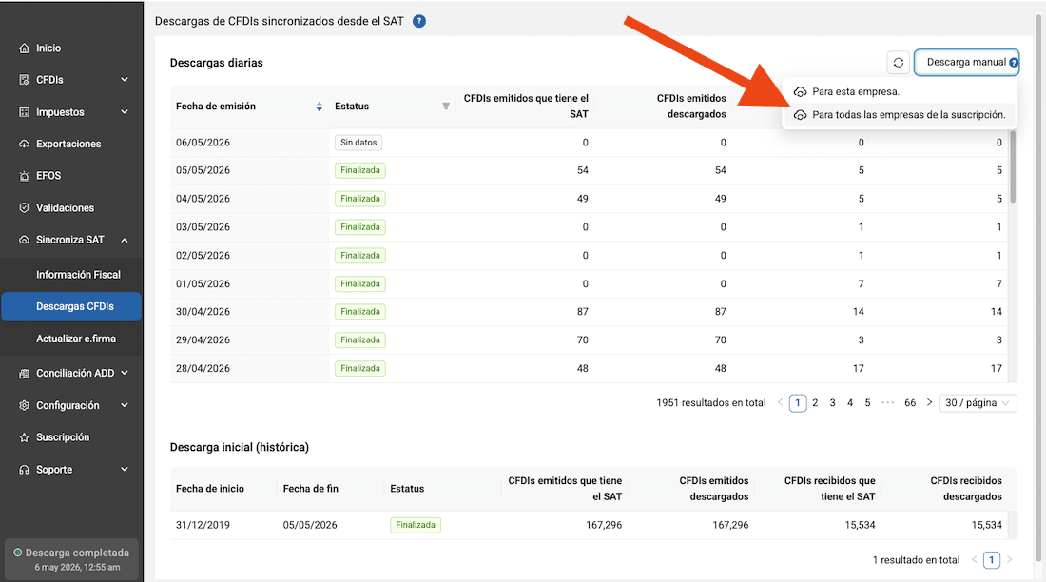Screen dimensions: 1046x582
Task: Expand the Soporte menu chevron
Action: (x=124, y=469)
